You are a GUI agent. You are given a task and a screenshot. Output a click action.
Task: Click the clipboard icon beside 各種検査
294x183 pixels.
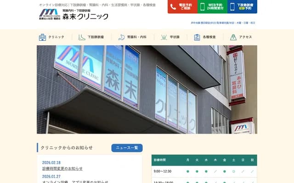click(x=197, y=37)
